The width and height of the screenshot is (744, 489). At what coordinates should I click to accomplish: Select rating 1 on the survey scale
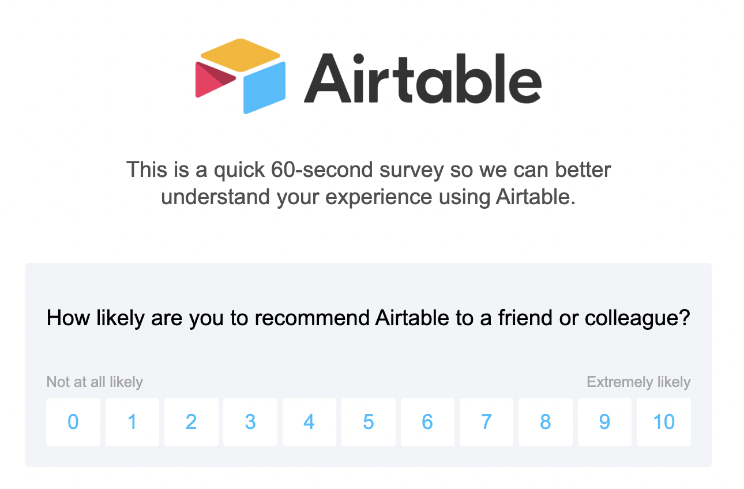tap(132, 422)
